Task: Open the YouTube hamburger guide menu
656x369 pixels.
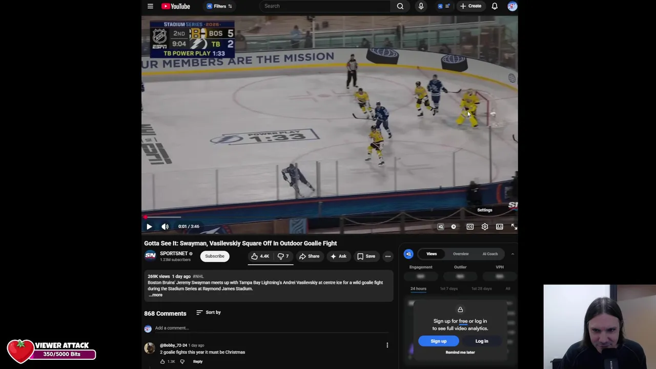Action: [x=150, y=6]
